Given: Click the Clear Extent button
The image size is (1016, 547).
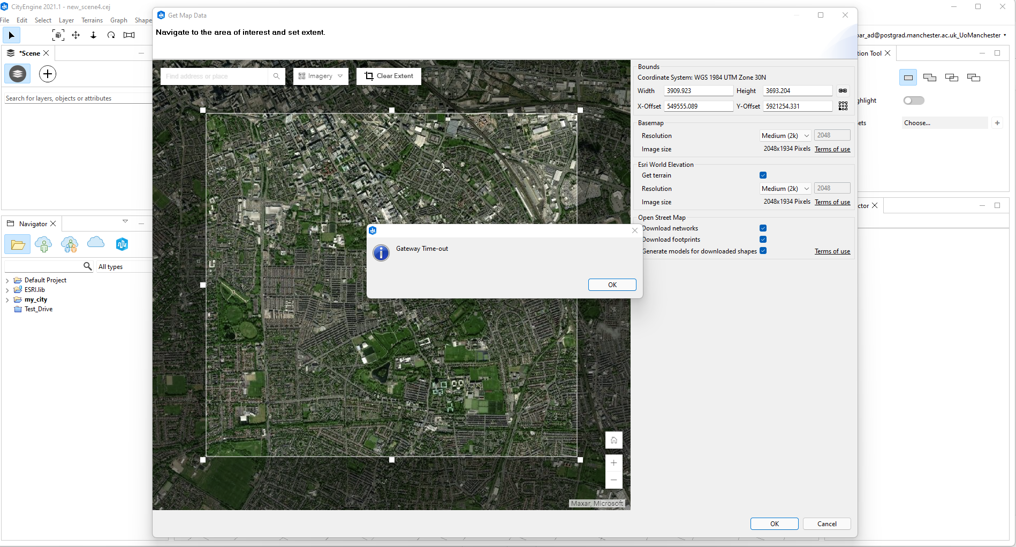Looking at the screenshot, I should pyautogui.click(x=389, y=76).
